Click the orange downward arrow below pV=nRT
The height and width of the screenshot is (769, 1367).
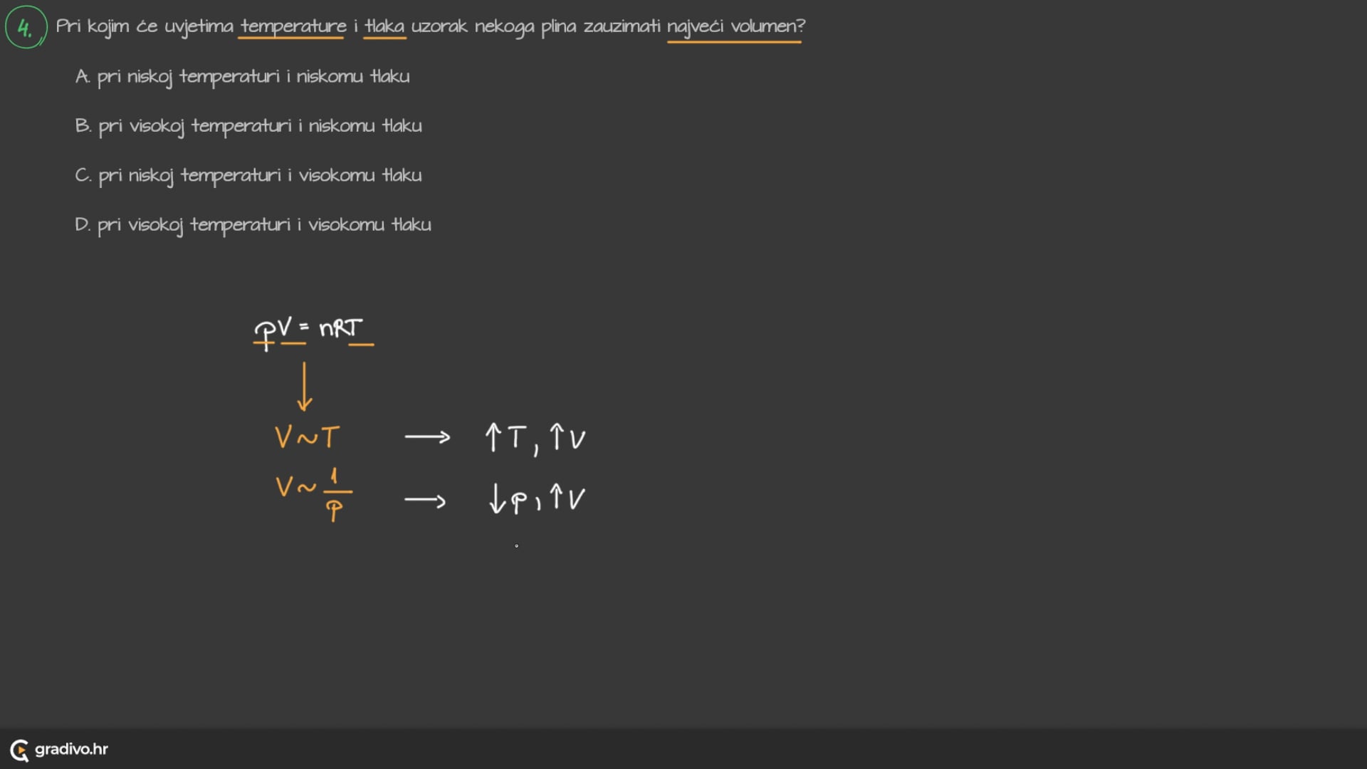[304, 387]
